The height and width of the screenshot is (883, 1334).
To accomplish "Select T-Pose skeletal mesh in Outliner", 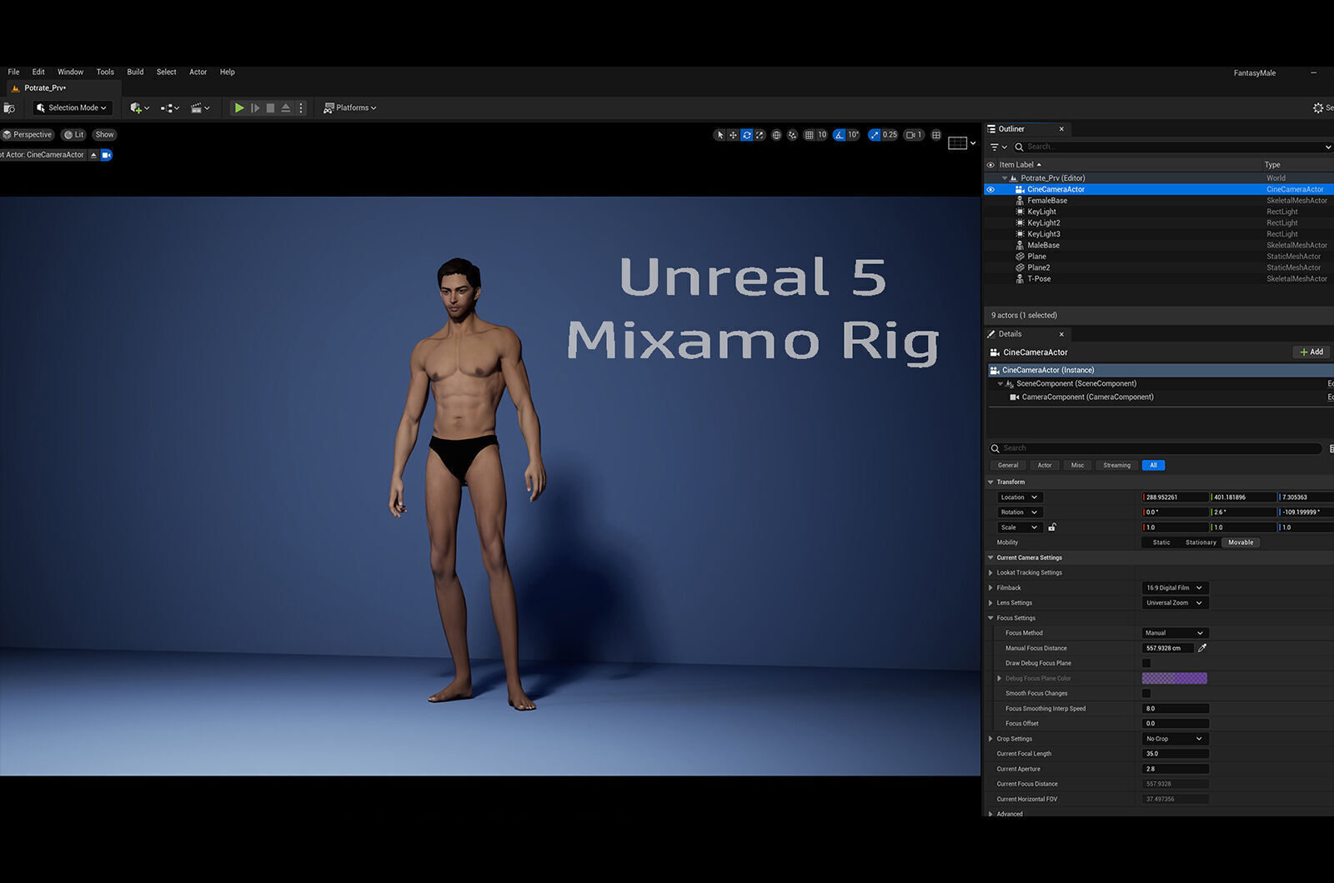I will click(1039, 279).
